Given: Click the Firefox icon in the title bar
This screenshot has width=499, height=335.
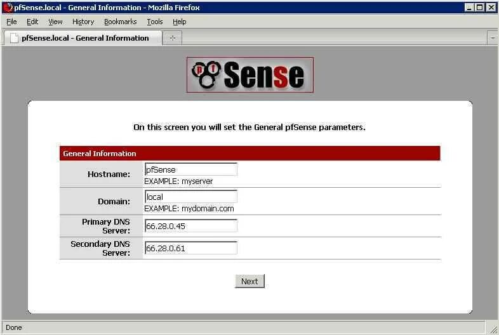Looking at the screenshot, I should [8, 8].
